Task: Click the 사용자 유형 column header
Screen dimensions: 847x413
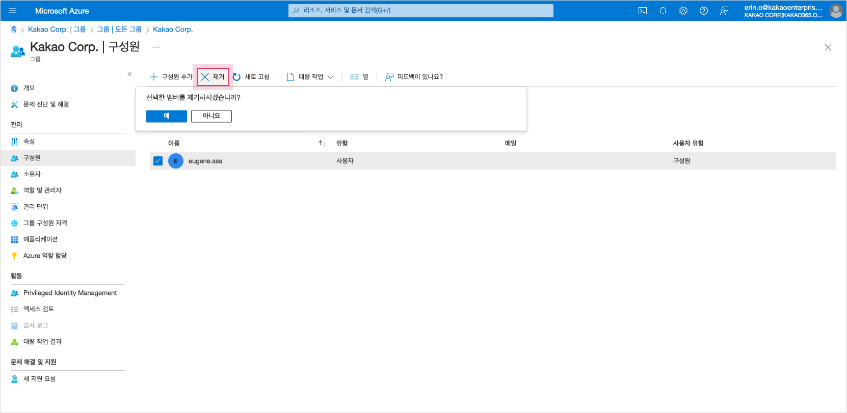Action: tap(689, 143)
